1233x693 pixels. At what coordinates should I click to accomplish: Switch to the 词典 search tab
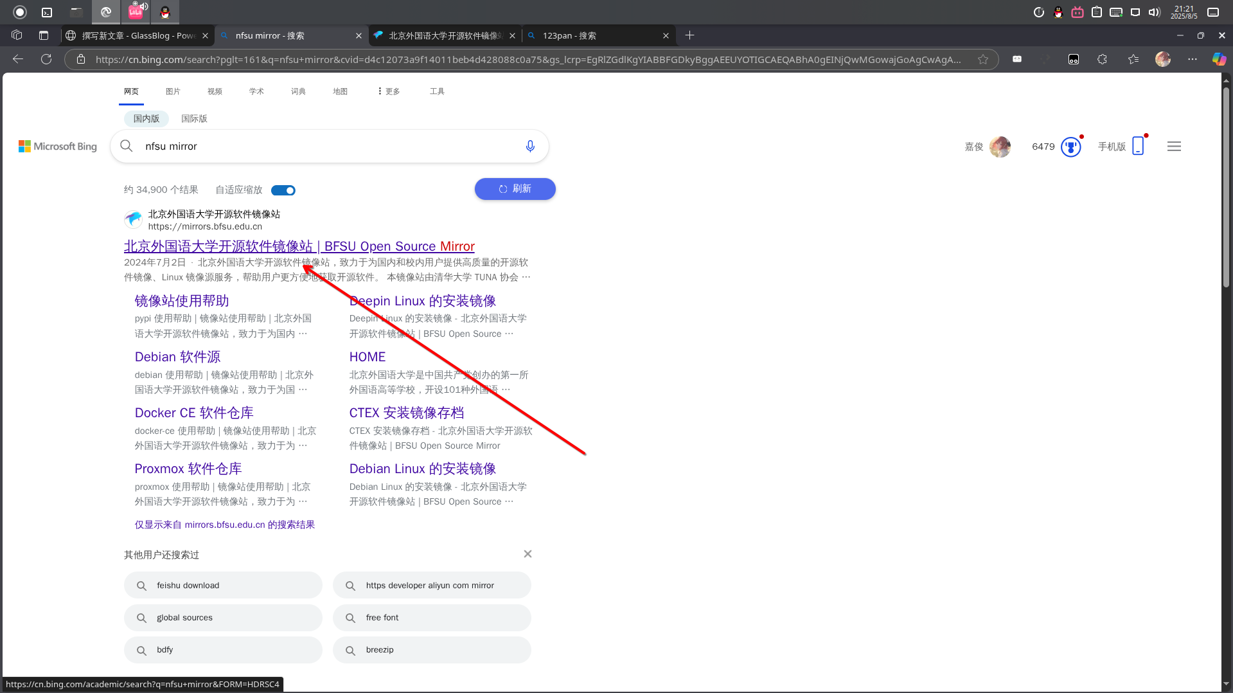pos(298,91)
